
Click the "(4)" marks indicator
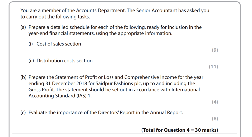click(215, 102)
